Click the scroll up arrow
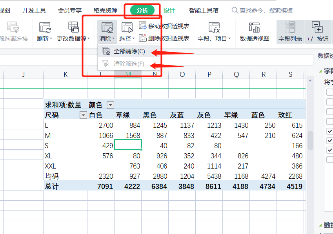Viewport: 333px width, 234px height. point(310,81)
